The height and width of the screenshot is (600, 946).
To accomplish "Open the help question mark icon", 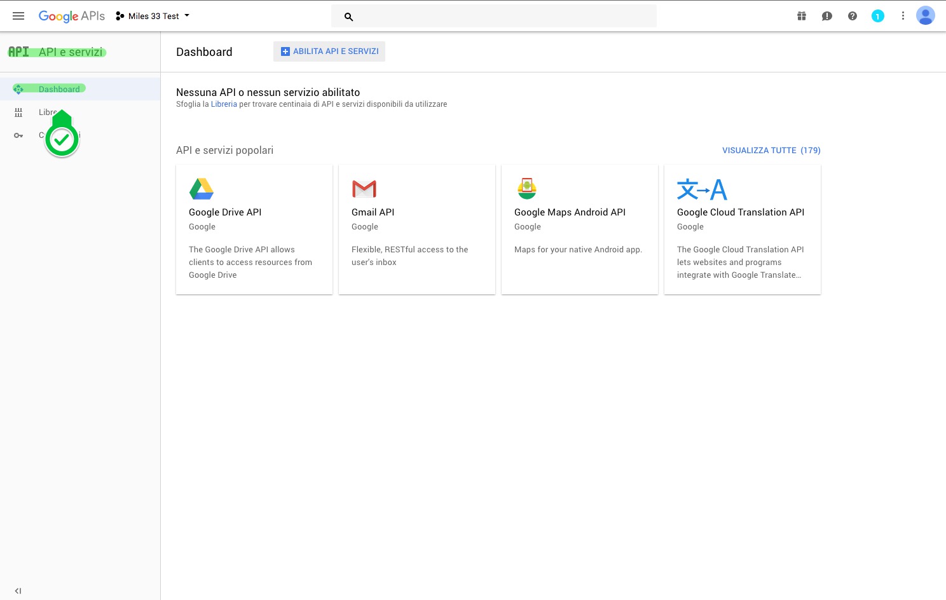I will (x=853, y=16).
